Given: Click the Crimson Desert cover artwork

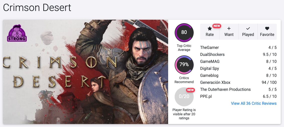Looking at the screenshot, I should tap(85, 72).
